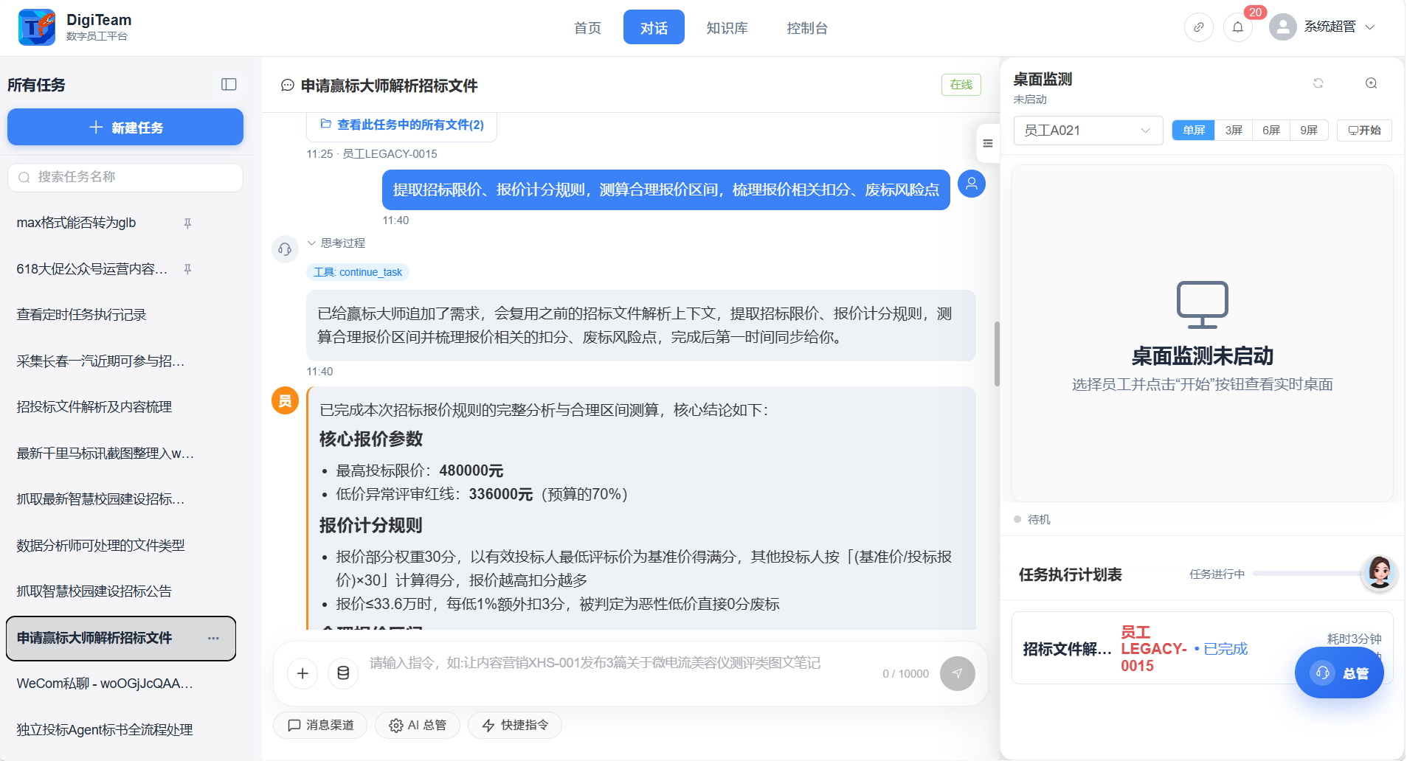Open 查看此任务中的所有文件(2) link
The height and width of the screenshot is (761, 1407).
[402, 125]
